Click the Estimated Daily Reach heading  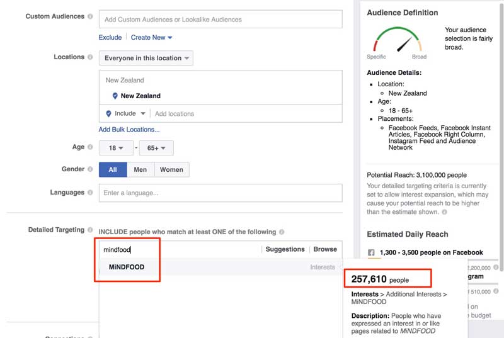[x=407, y=234]
